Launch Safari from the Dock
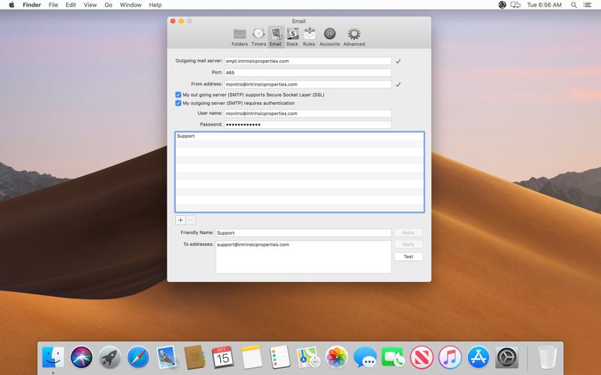 [x=138, y=358]
